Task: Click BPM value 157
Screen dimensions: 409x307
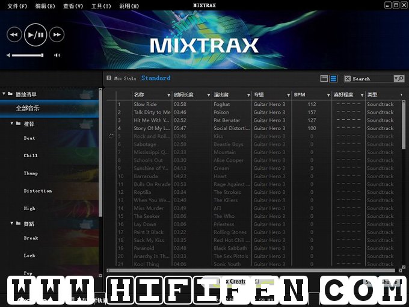Action: point(312,112)
